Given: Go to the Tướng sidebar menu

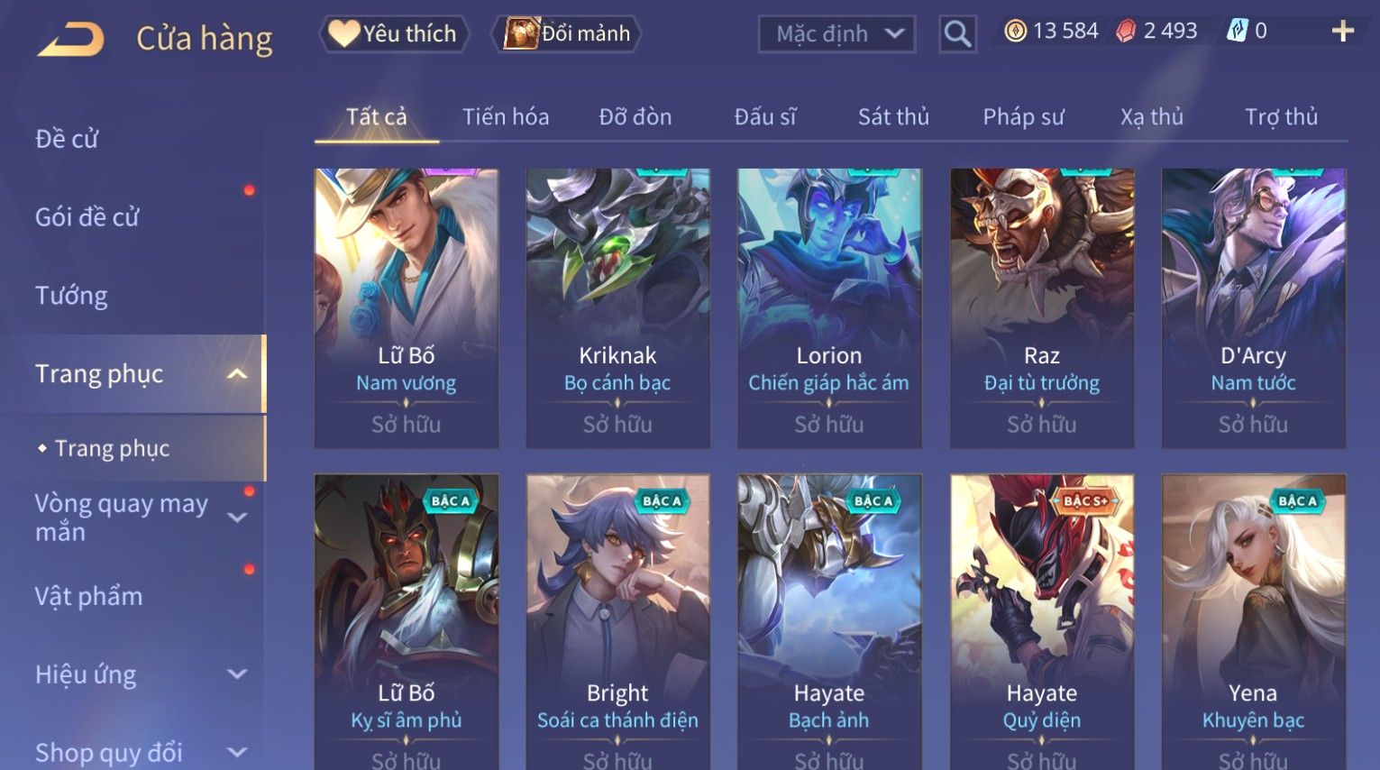Looking at the screenshot, I should pos(71,296).
